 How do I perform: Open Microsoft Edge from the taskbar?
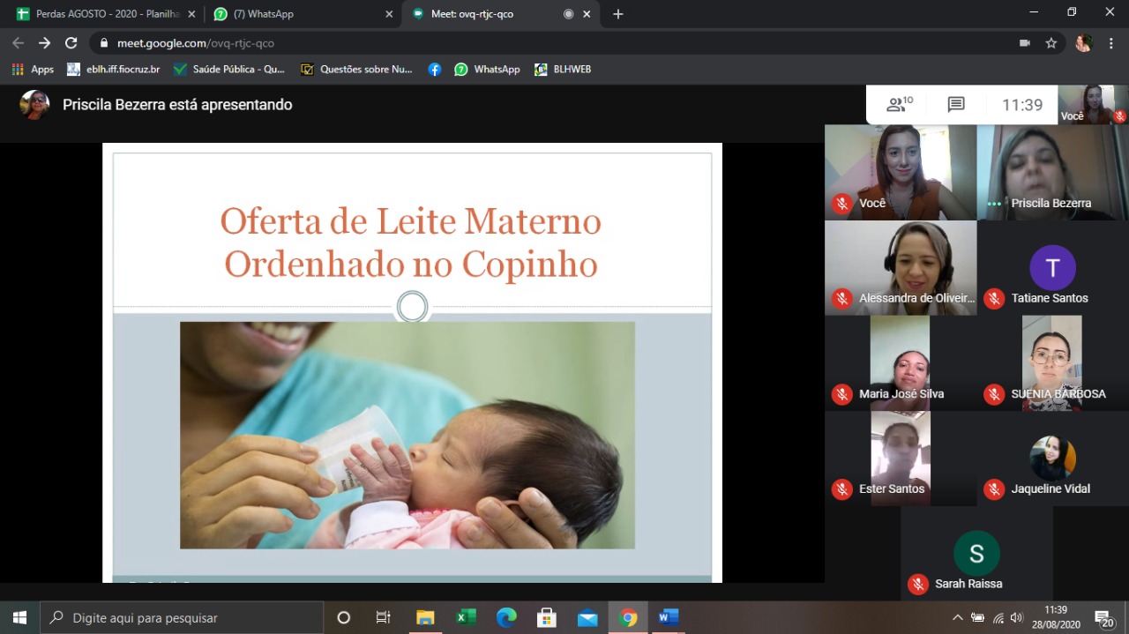[x=506, y=617]
